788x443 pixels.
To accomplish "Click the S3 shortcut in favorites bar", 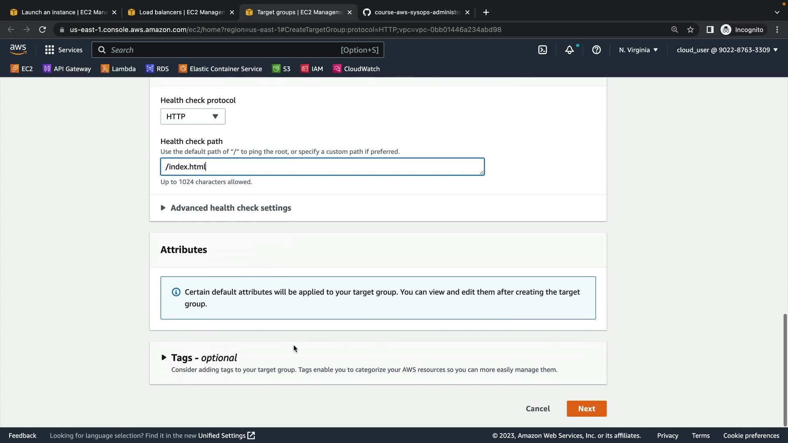I will [282, 69].
